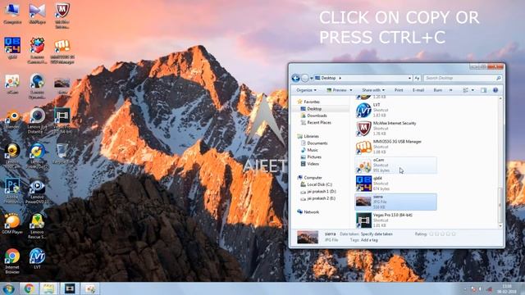Screen dimensions: 525x295
Task: Change your view using the views icon
Action: tap(465, 90)
